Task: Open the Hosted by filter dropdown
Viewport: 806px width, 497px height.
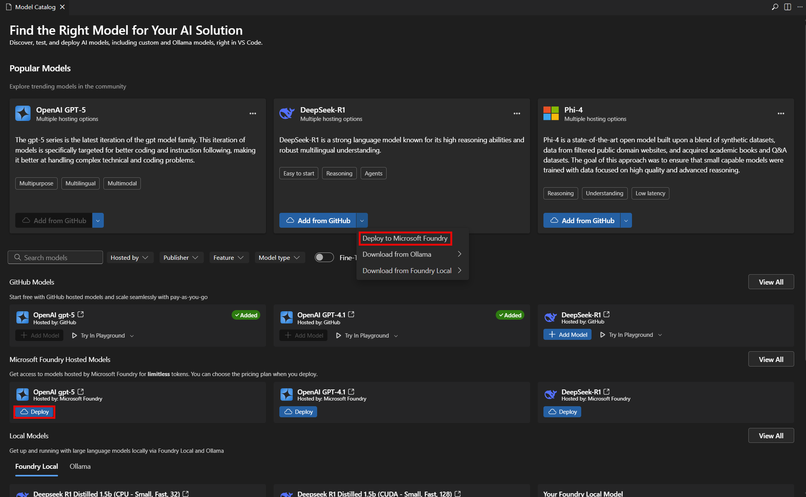Action: click(130, 257)
